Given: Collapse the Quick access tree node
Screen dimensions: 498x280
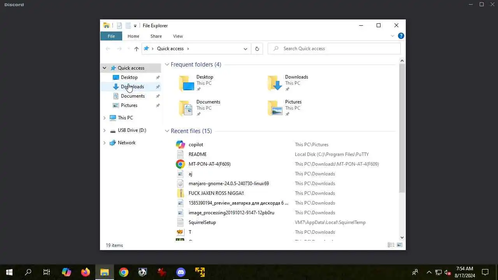Looking at the screenshot, I should pos(104,68).
